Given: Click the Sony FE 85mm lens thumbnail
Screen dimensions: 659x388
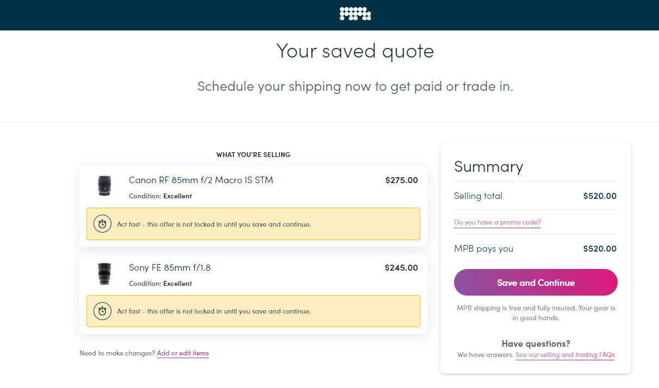Looking at the screenshot, I should [104, 273].
